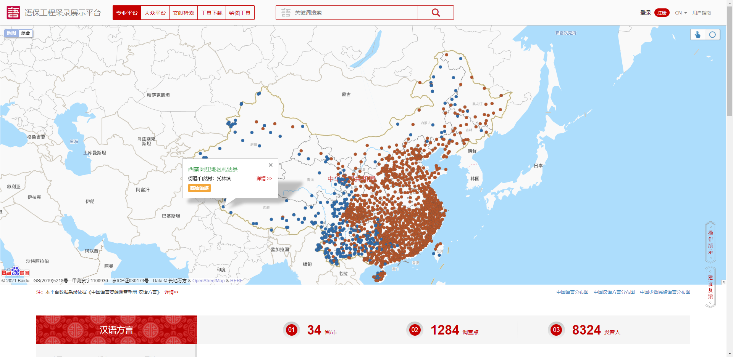Open the 专业平台 tab
The image size is (733, 357).
tap(127, 13)
